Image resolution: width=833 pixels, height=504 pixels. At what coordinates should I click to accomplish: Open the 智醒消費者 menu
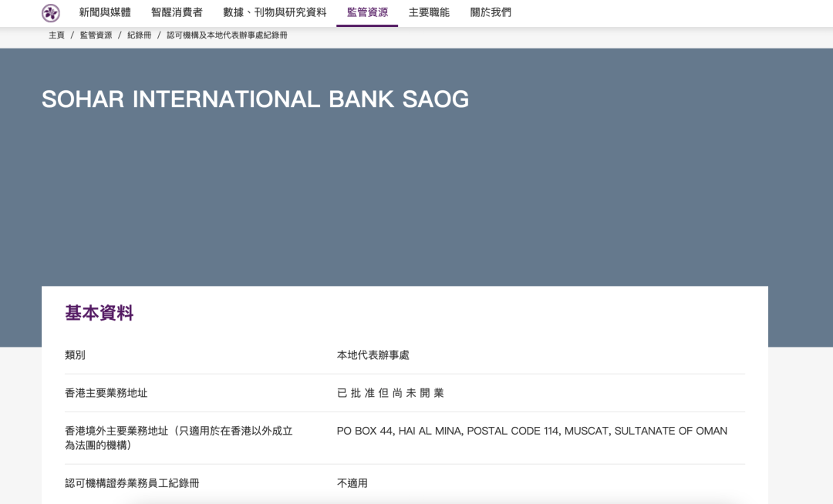(x=177, y=12)
